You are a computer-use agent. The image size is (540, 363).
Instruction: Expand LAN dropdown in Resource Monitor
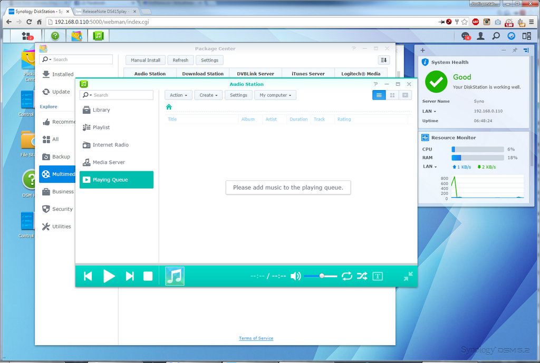click(x=430, y=166)
